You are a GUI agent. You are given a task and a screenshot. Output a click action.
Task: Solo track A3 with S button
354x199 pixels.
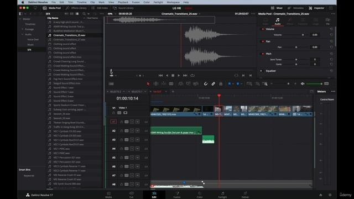coord(132,140)
